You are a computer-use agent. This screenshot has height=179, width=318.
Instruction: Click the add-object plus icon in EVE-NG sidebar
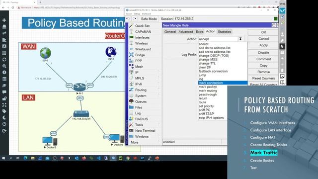pos(4,20)
